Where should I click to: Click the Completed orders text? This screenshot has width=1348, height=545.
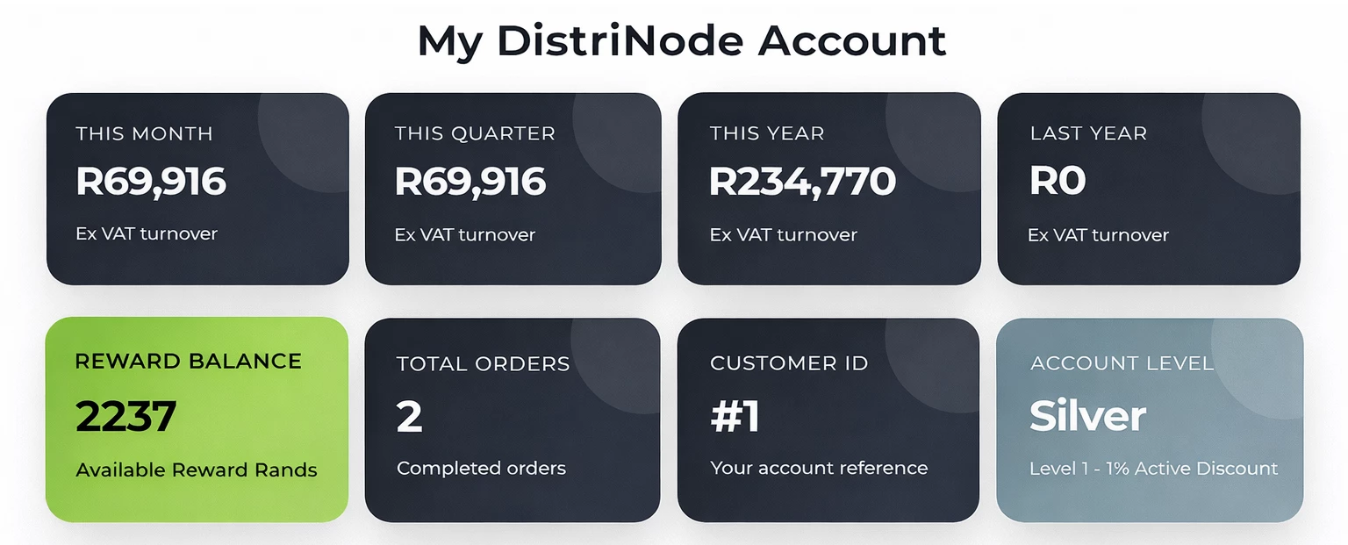coord(481,468)
